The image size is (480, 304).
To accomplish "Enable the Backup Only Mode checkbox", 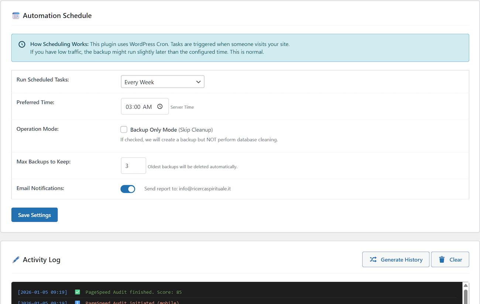I will tap(124, 129).
